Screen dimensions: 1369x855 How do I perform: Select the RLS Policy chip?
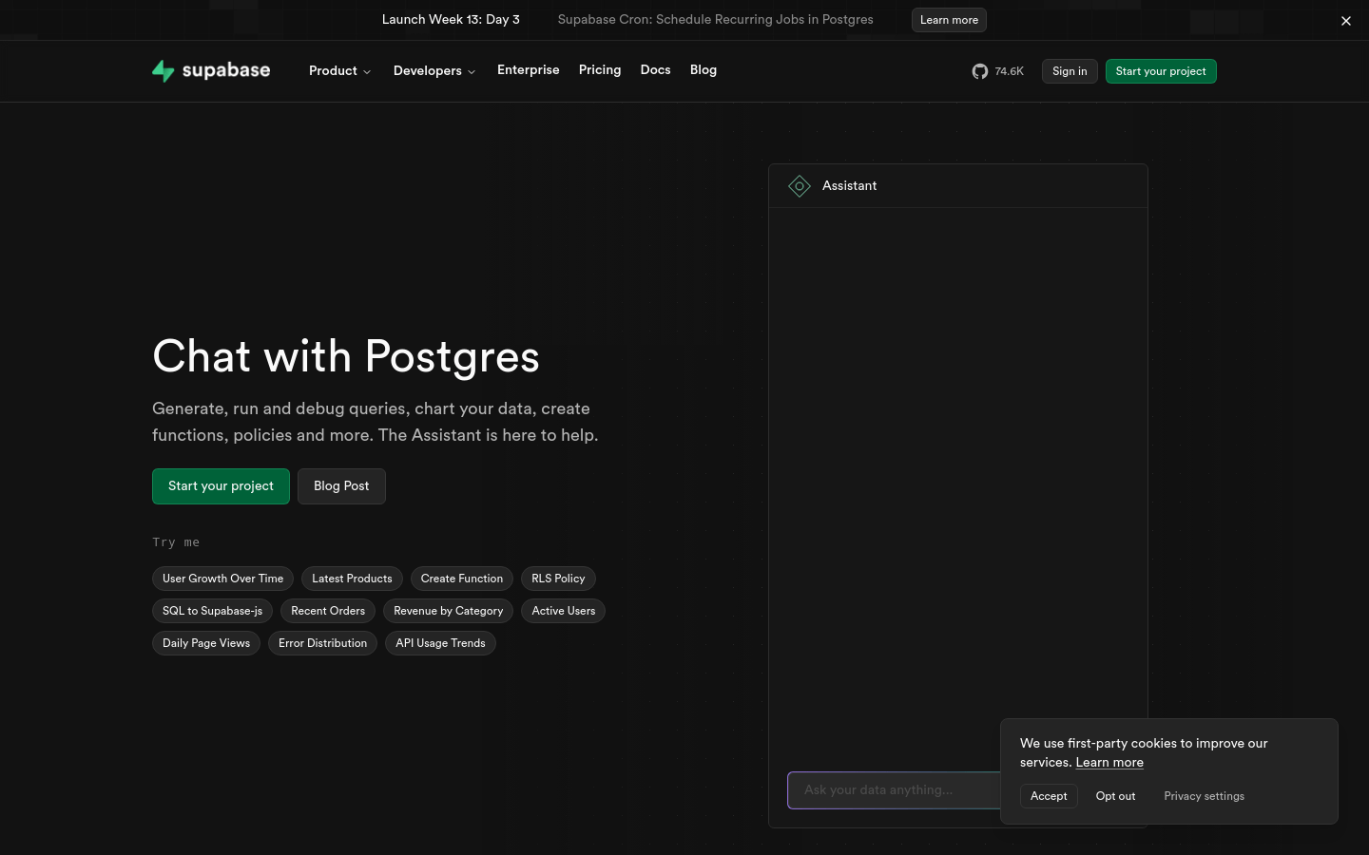558,579
